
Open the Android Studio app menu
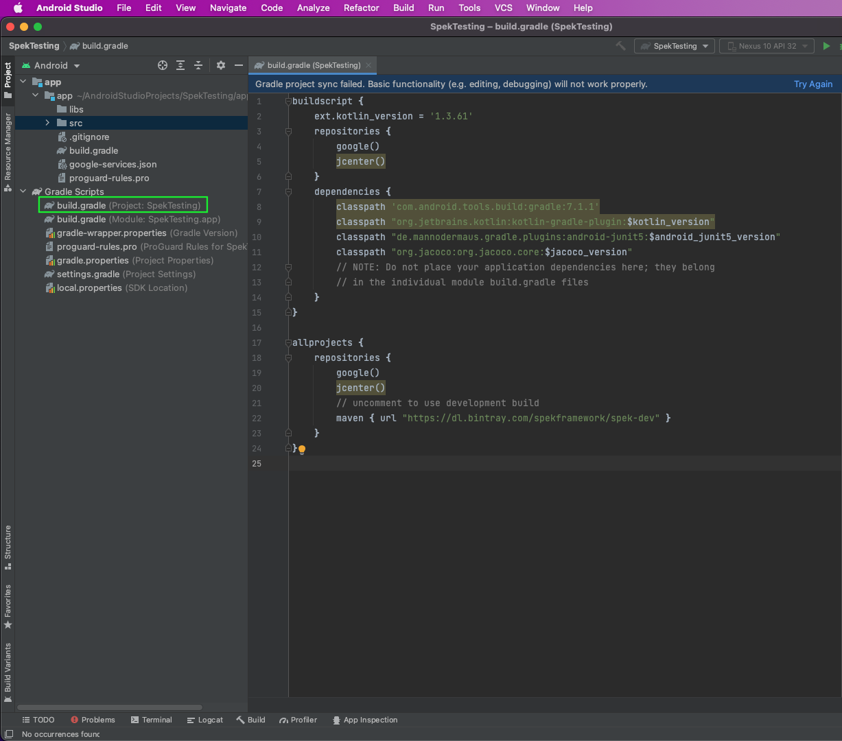point(69,8)
